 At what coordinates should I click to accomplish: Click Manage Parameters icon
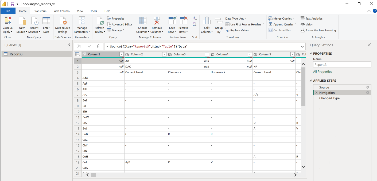[82, 21]
